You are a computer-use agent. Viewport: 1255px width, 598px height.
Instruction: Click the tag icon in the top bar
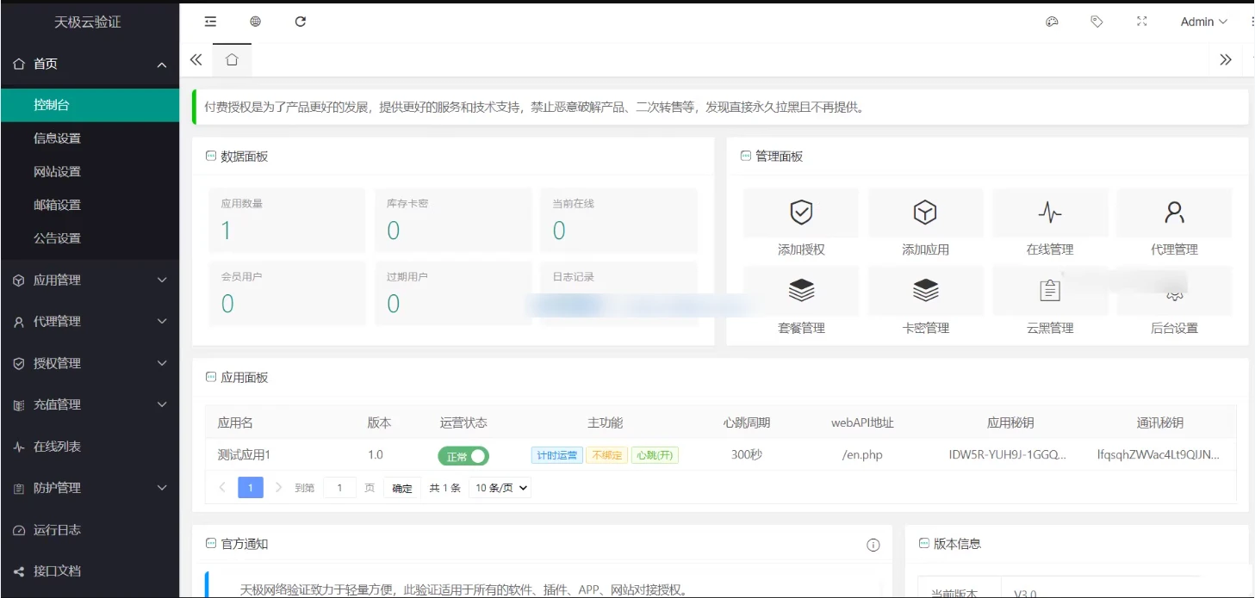pos(1097,22)
